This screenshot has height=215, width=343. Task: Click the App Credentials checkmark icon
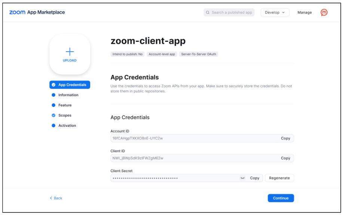point(53,85)
